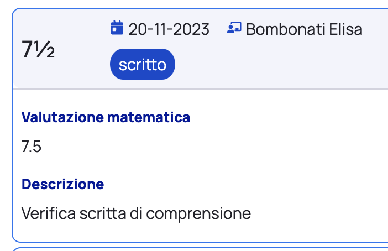Click the word 'Valutazione' in the heading
Image resolution: width=388 pixels, height=251 pixels.
pos(62,117)
